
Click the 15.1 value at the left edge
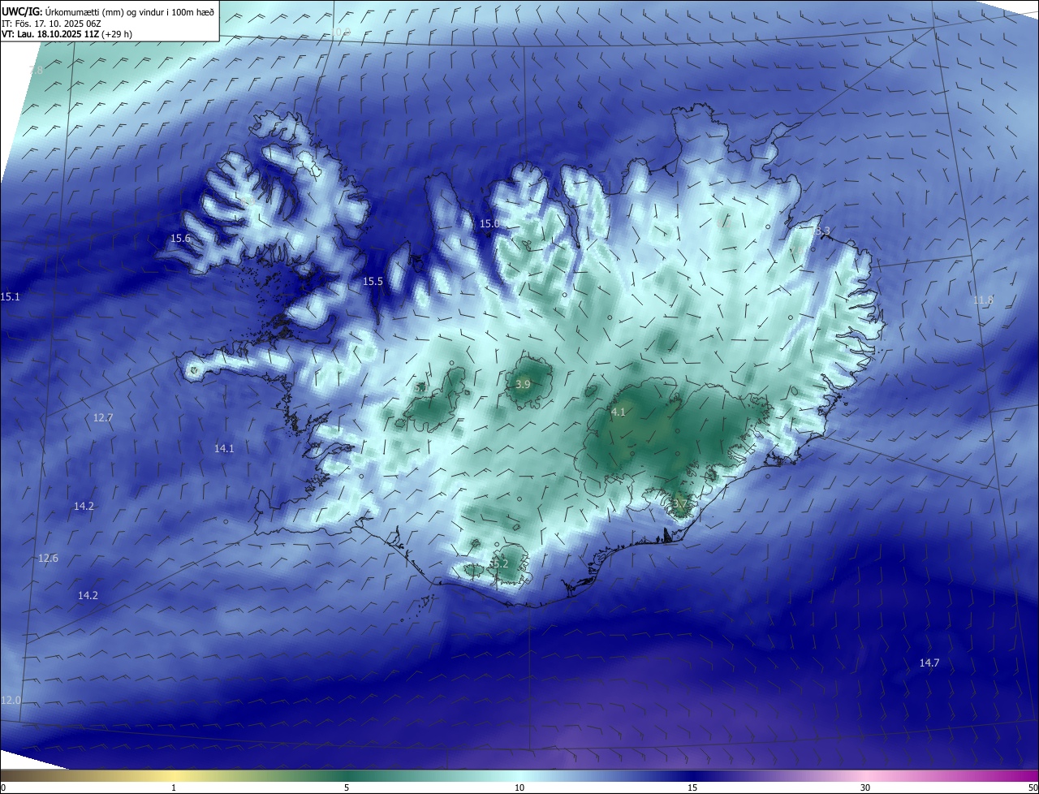click(10, 297)
